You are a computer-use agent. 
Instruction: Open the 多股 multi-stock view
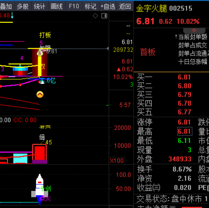coord(23,6)
